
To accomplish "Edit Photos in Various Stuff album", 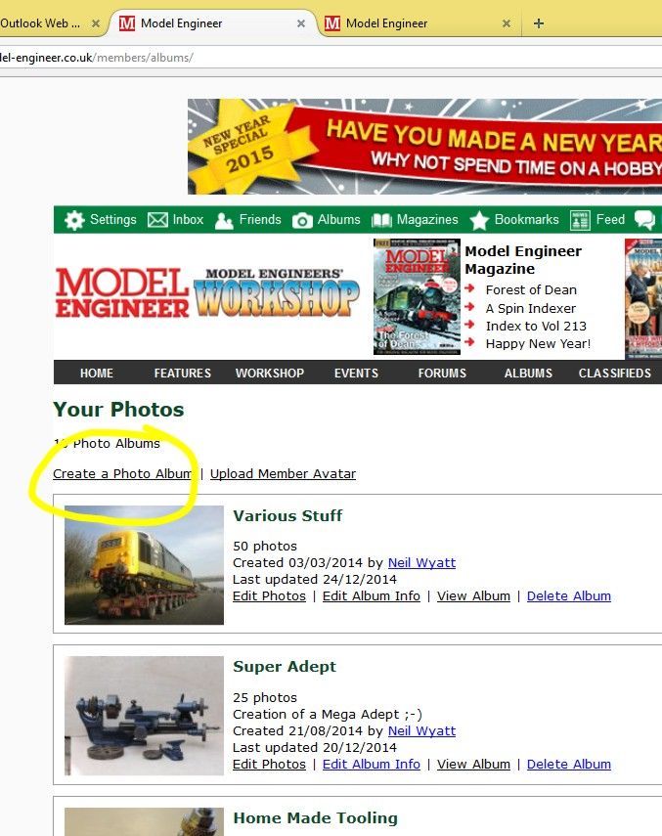I will pyautogui.click(x=269, y=595).
